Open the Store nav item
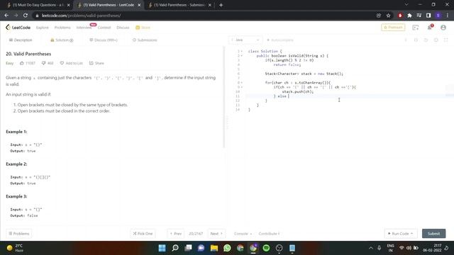Screen dimensions: 454x255 pos(143,28)
